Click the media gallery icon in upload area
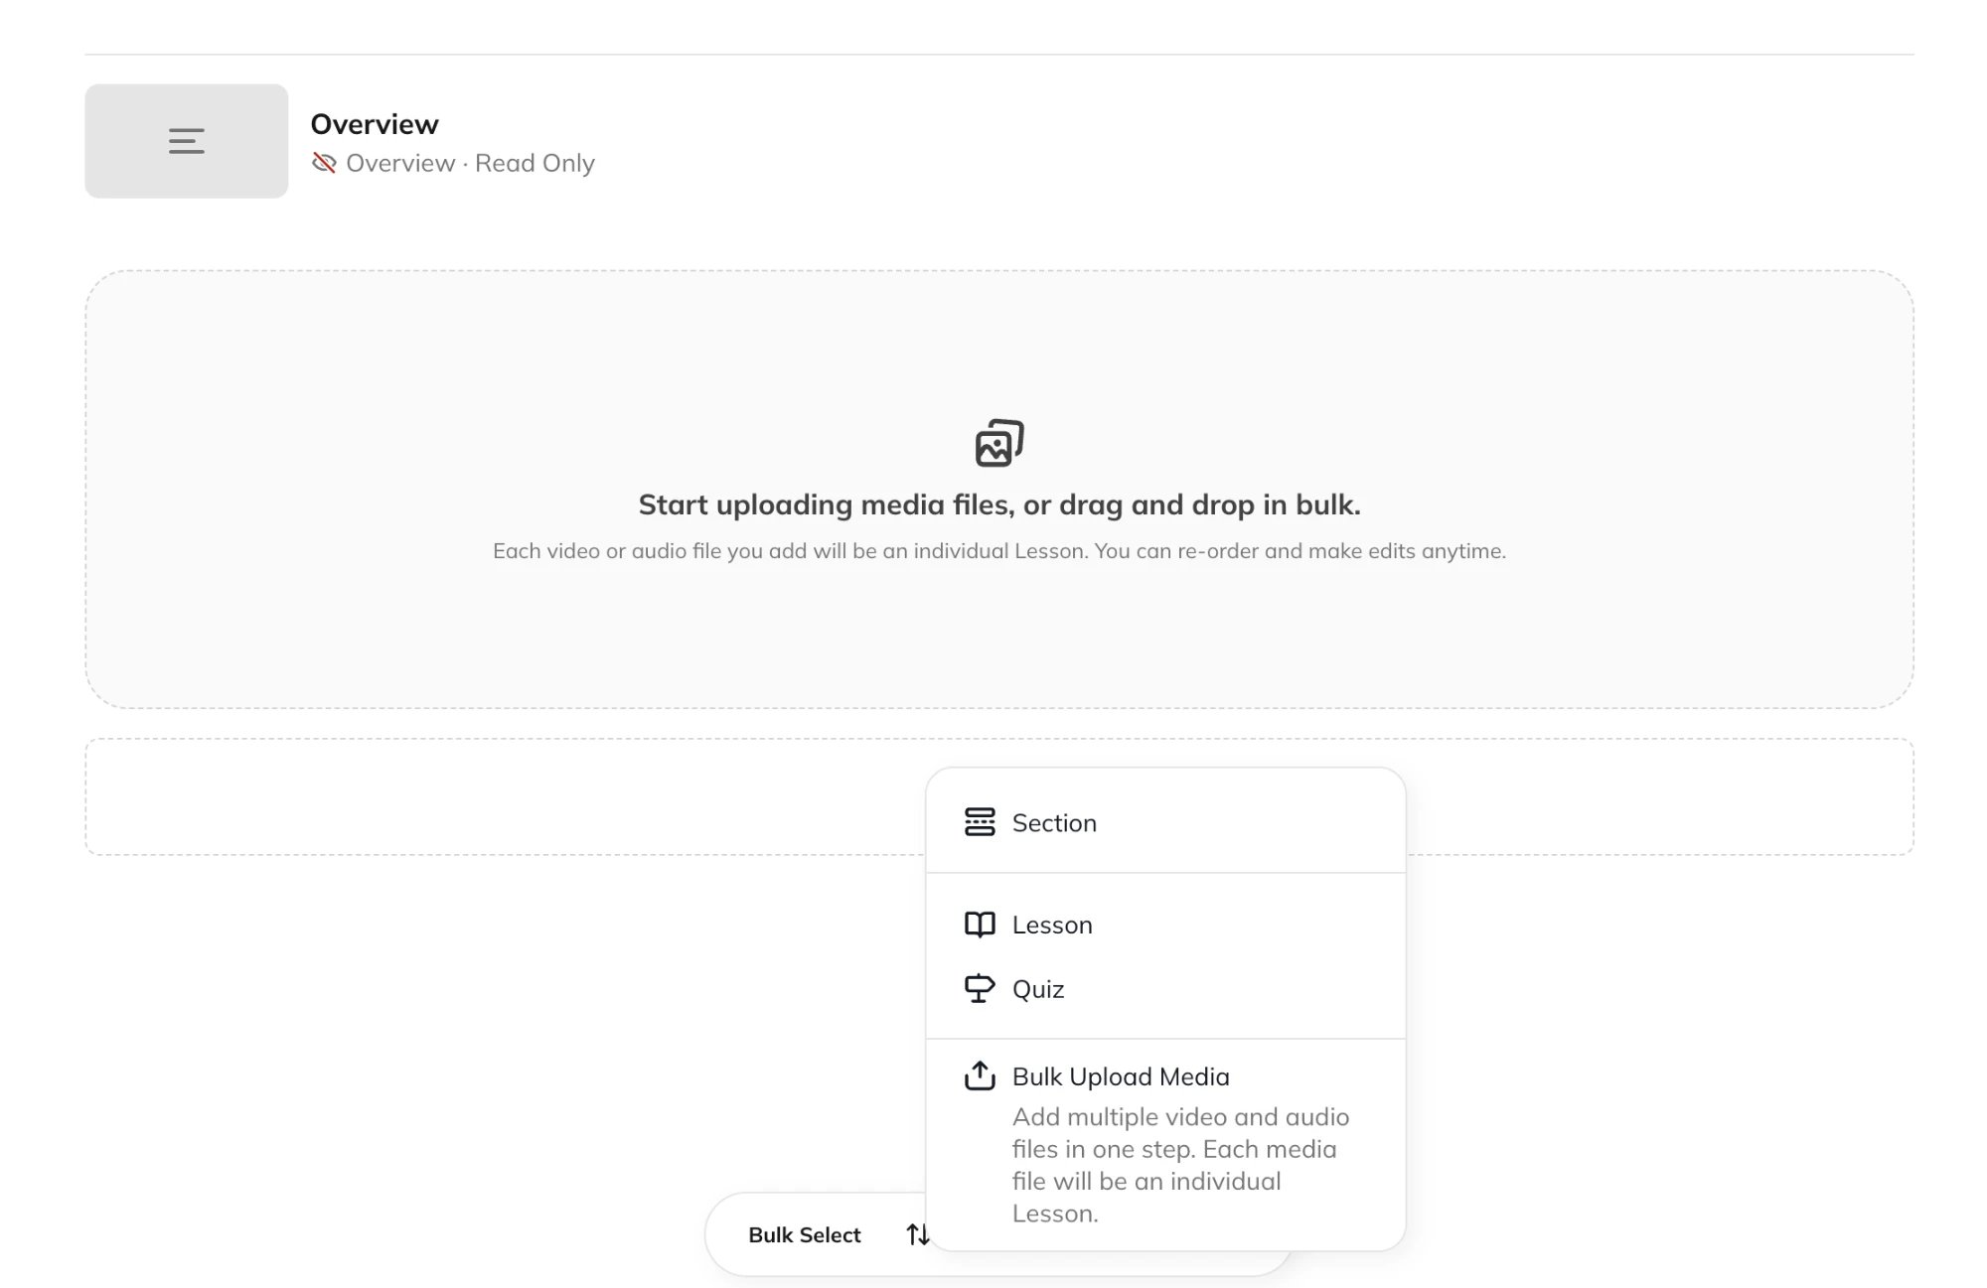 [999, 443]
